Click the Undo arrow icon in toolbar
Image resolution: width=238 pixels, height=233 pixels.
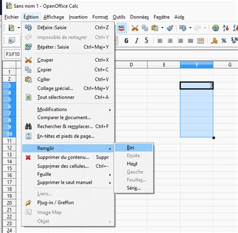[x=183, y=28]
